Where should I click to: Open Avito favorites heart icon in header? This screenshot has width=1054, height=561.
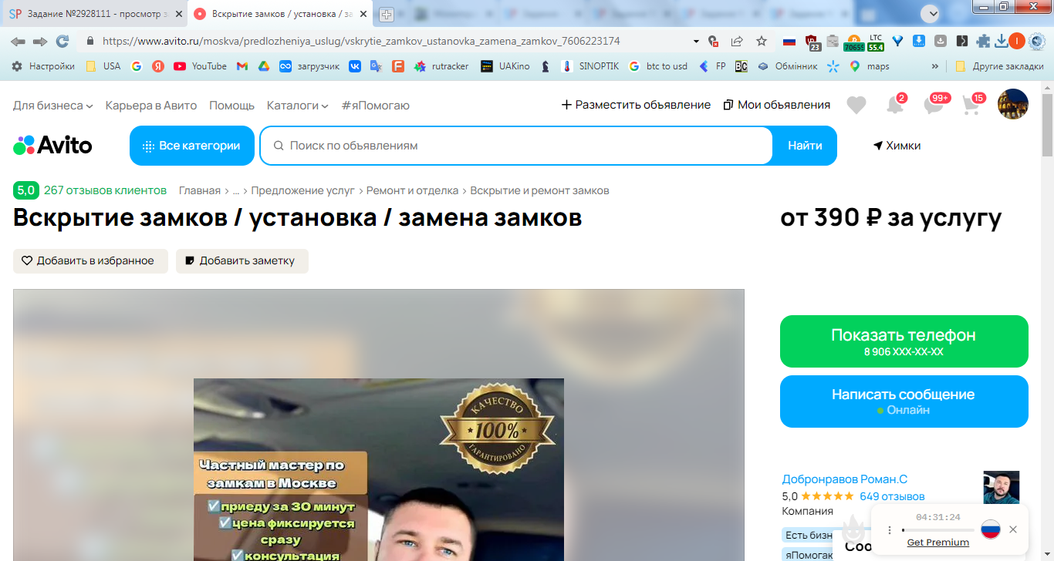pos(856,106)
